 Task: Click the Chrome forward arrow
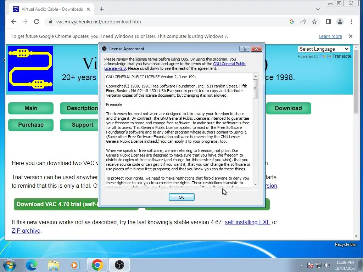click(25, 22)
